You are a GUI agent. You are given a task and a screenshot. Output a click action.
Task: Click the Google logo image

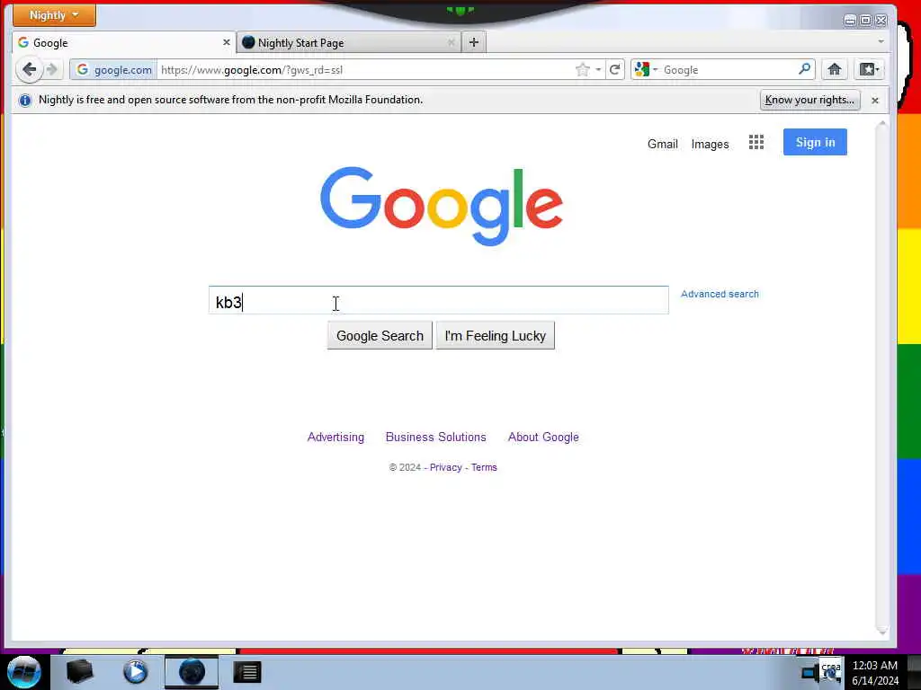(442, 206)
